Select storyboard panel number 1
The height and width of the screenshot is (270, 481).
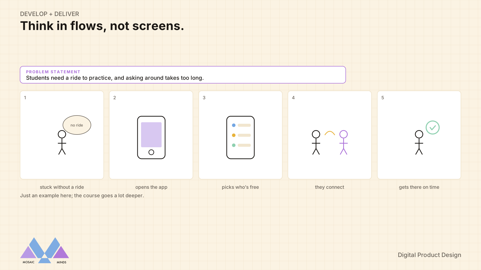(62, 135)
